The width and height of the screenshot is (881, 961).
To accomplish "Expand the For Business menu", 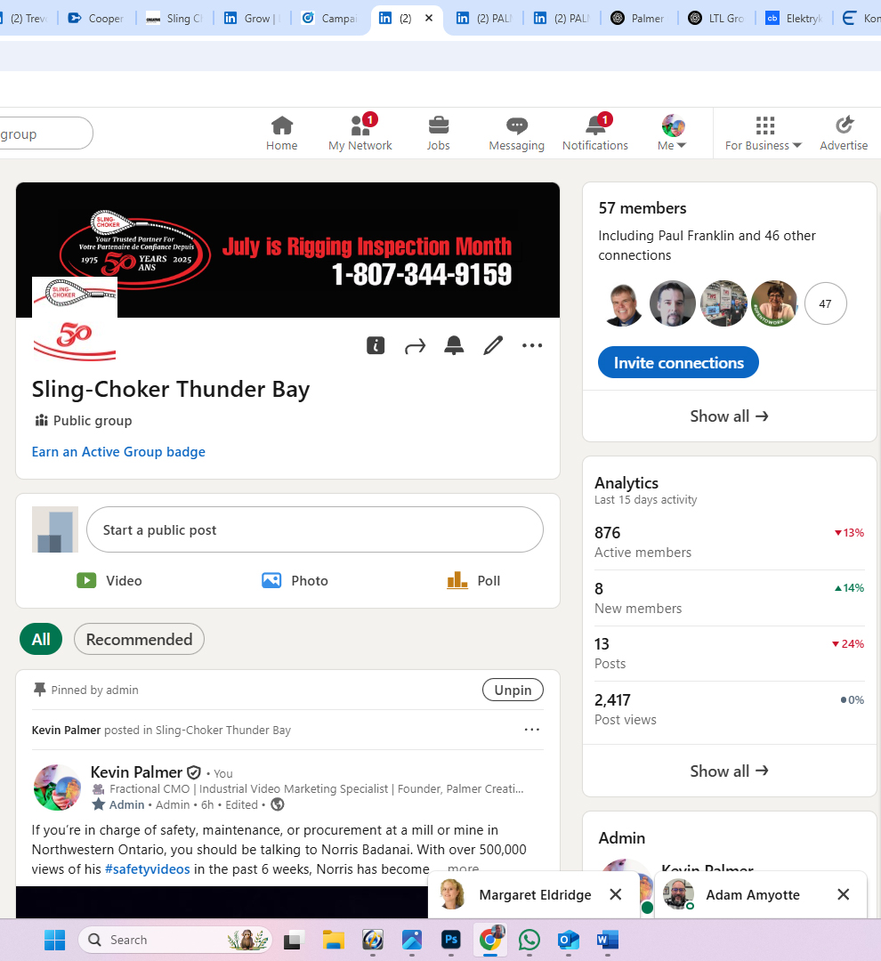I will click(764, 133).
